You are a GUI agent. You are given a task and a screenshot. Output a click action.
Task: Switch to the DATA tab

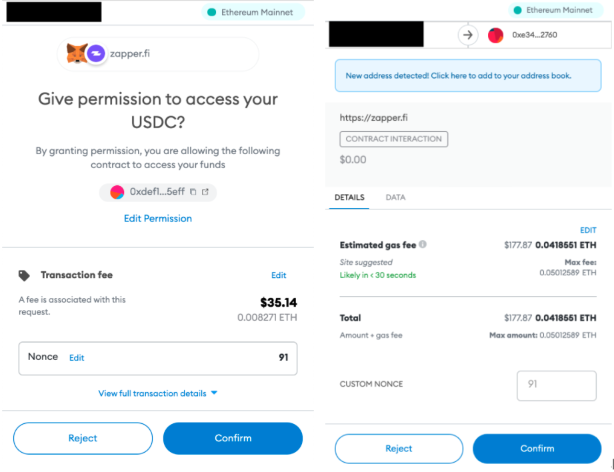(395, 197)
